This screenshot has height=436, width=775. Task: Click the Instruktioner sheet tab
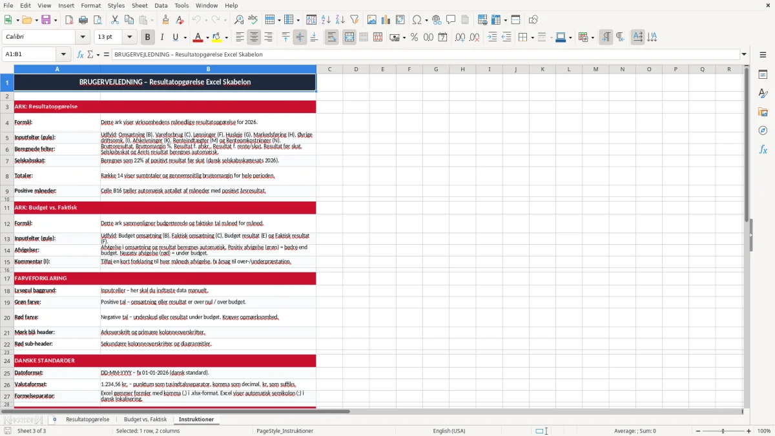[196, 419]
